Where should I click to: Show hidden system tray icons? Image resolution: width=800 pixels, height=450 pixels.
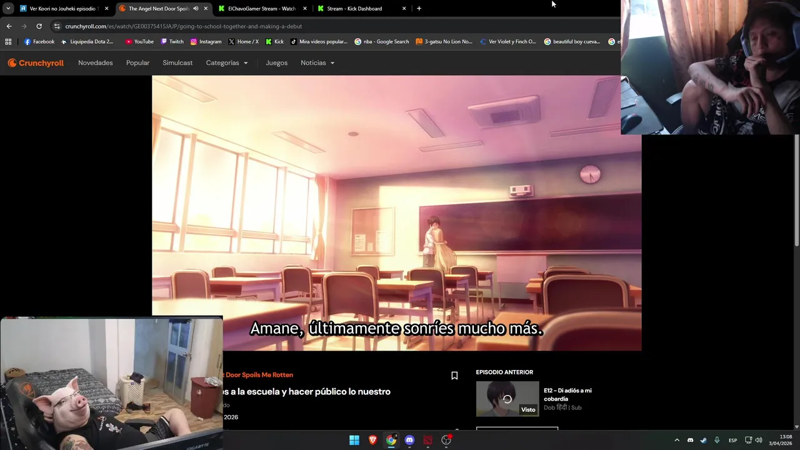click(x=677, y=440)
